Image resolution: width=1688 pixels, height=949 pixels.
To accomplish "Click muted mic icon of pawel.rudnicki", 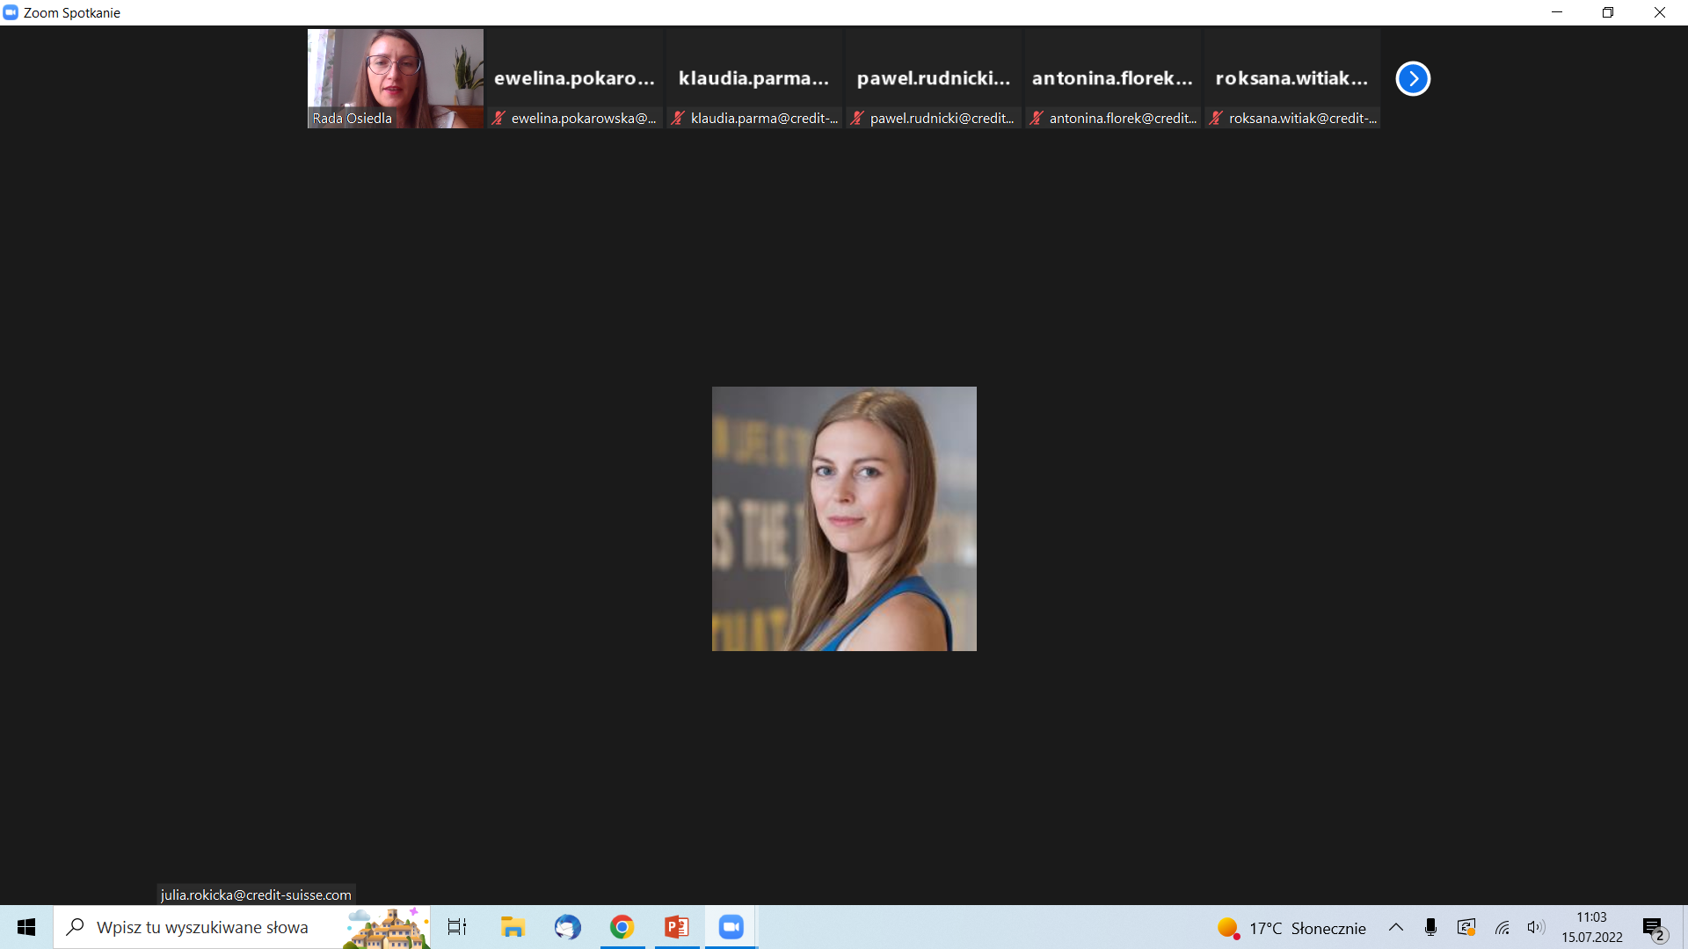I will point(857,118).
